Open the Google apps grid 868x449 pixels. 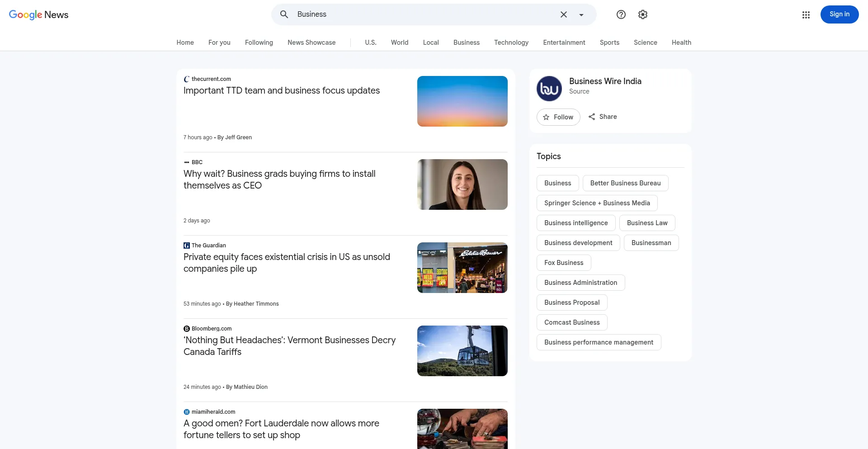pyautogui.click(x=806, y=15)
